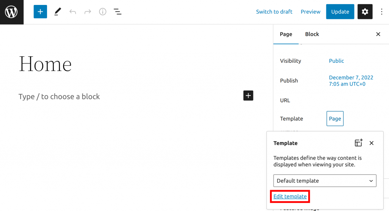This screenshot has height=211, width=389.
Task: Switch to the Block tab
Action: click(312, 34)
